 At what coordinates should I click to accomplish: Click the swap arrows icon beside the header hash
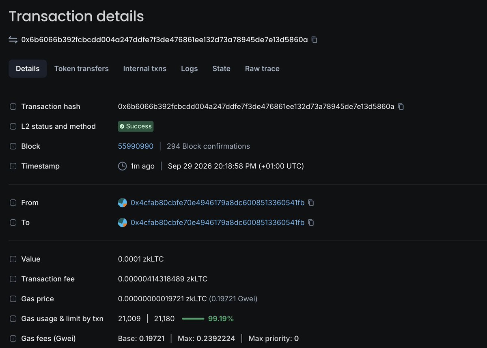pyautogui.click(x=13, y=40)
